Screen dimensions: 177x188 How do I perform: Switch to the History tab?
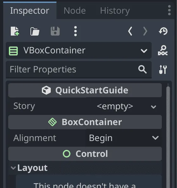tap(115, 11)
